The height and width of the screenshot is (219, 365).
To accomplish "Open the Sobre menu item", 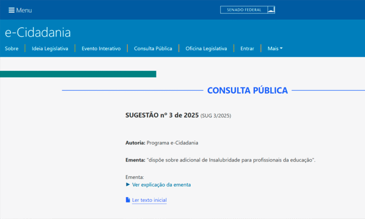I will pos(11,48).
